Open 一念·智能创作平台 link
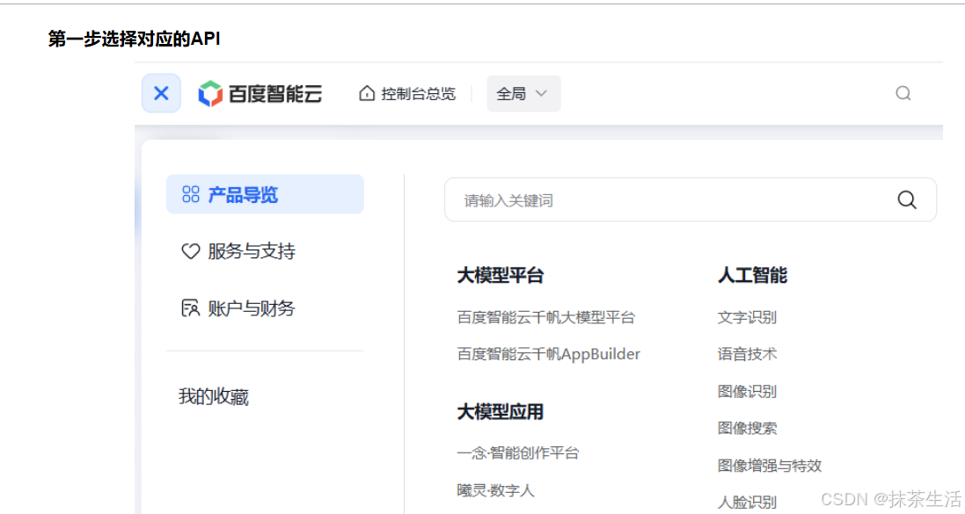965x514 pixels. [x=518, y=453]
